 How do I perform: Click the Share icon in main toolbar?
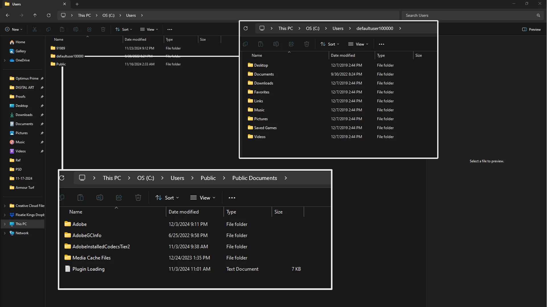(89, 29)
